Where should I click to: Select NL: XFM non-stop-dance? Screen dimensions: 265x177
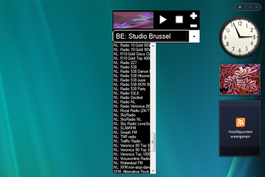coord(131,167)
